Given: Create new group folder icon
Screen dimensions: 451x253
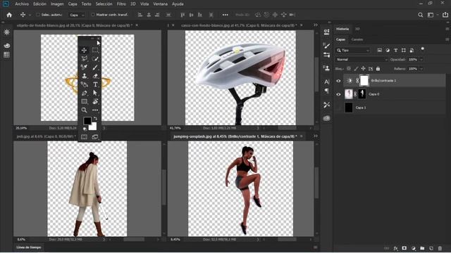Looking at the screenshot, I should tap(422, 248).
